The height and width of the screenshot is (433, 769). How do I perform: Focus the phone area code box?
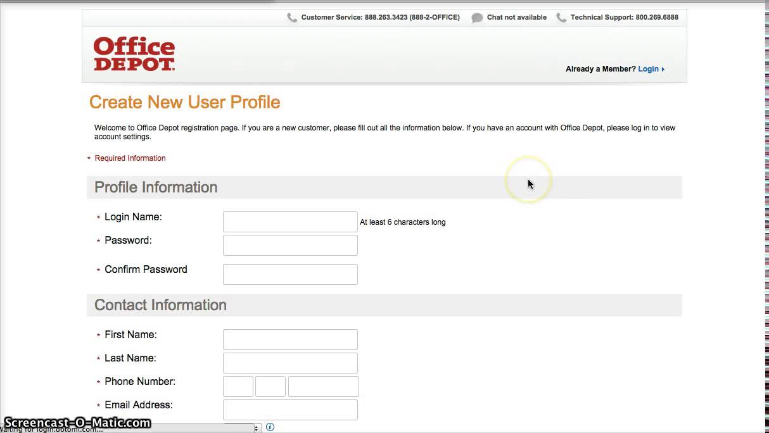point(238,386)
